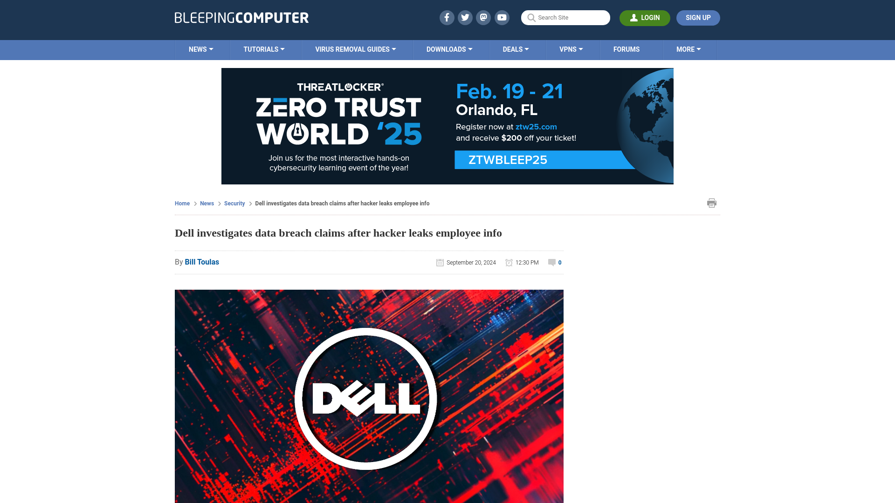The width and height of the screenshot is (895, 503).
Task: Open the YouTube social icon
Action: tap(502, 17)
